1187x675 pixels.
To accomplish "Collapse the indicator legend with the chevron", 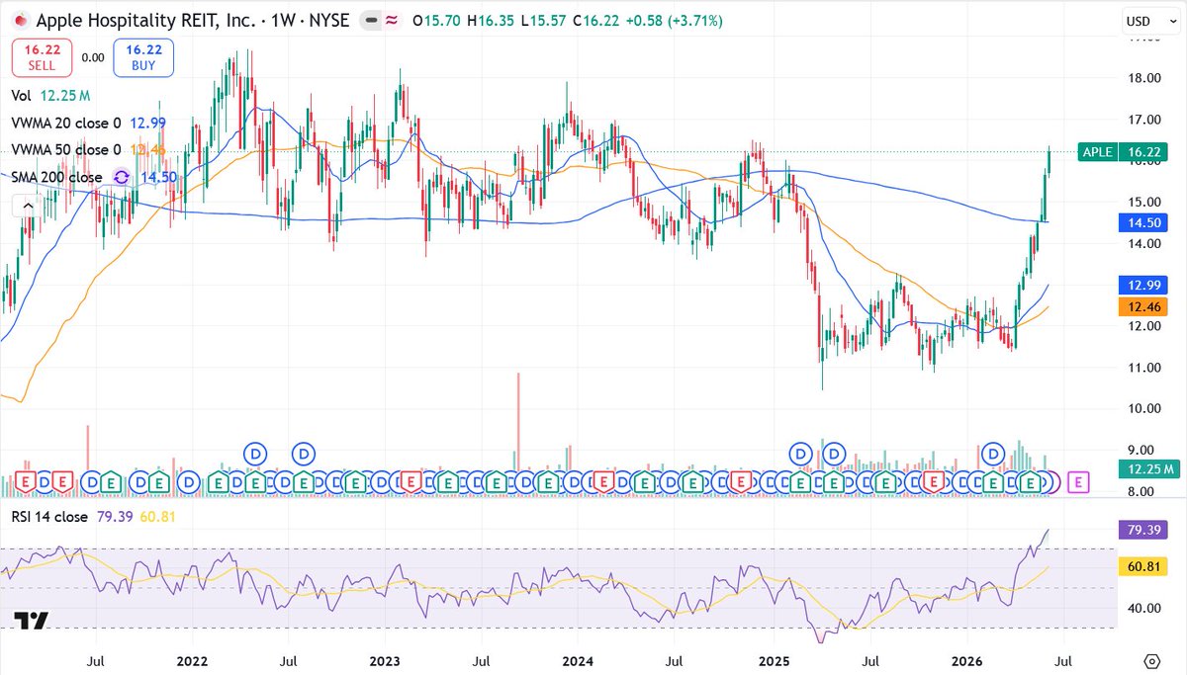I will (x=27, y=206).
